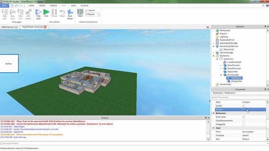Screen dimensions: 269x151
Task: Start Play Solo simulation
Action: point(38,12)
